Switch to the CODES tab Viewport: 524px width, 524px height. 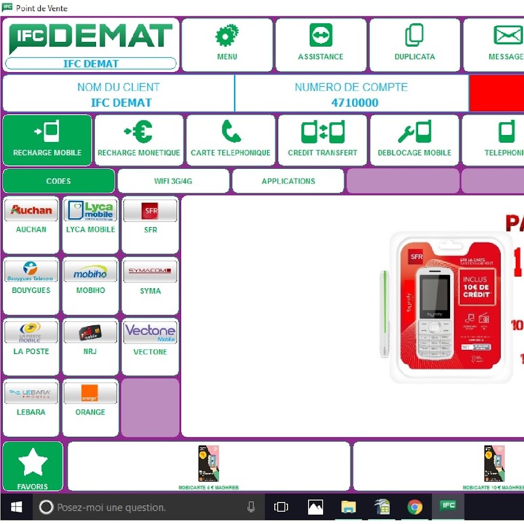pyautogui.click(x=58, y=181)
